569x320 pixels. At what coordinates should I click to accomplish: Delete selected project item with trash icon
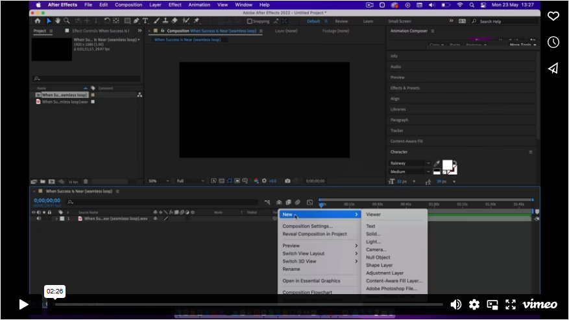[x=86, y=181]
